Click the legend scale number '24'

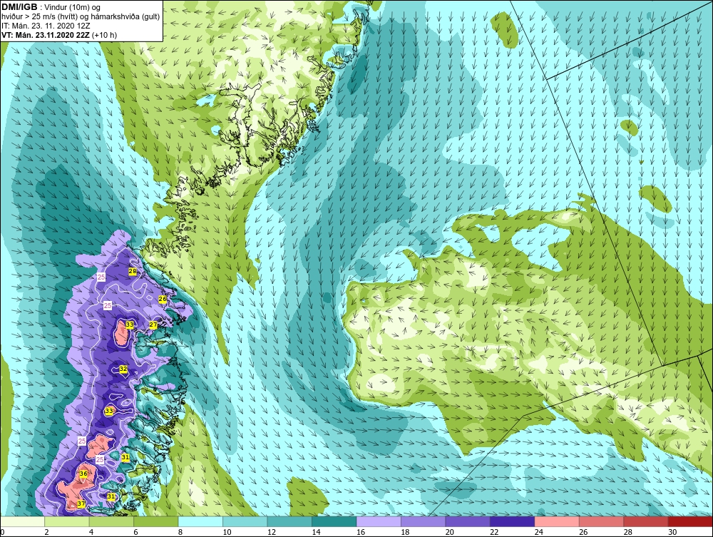(539, 532)
